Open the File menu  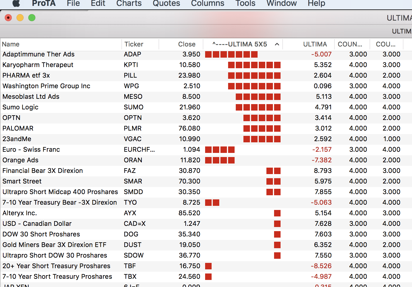pos(73,3)
